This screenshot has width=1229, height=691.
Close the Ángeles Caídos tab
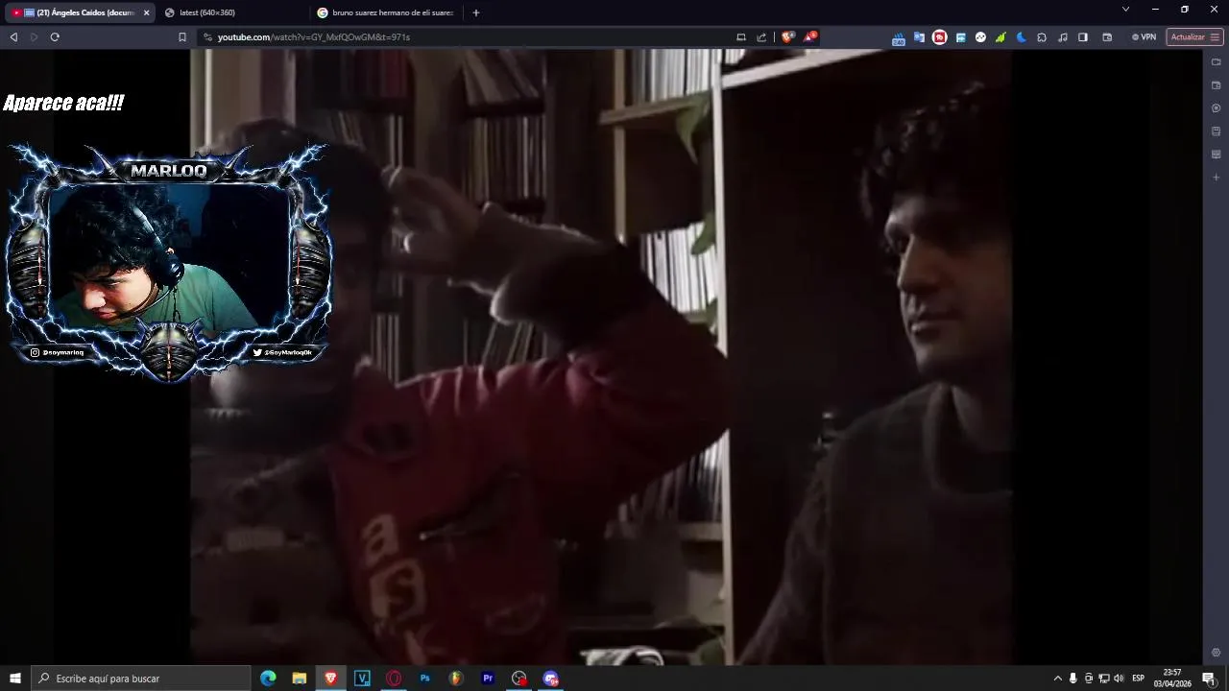pyautogui.click(x=146, y=12)
